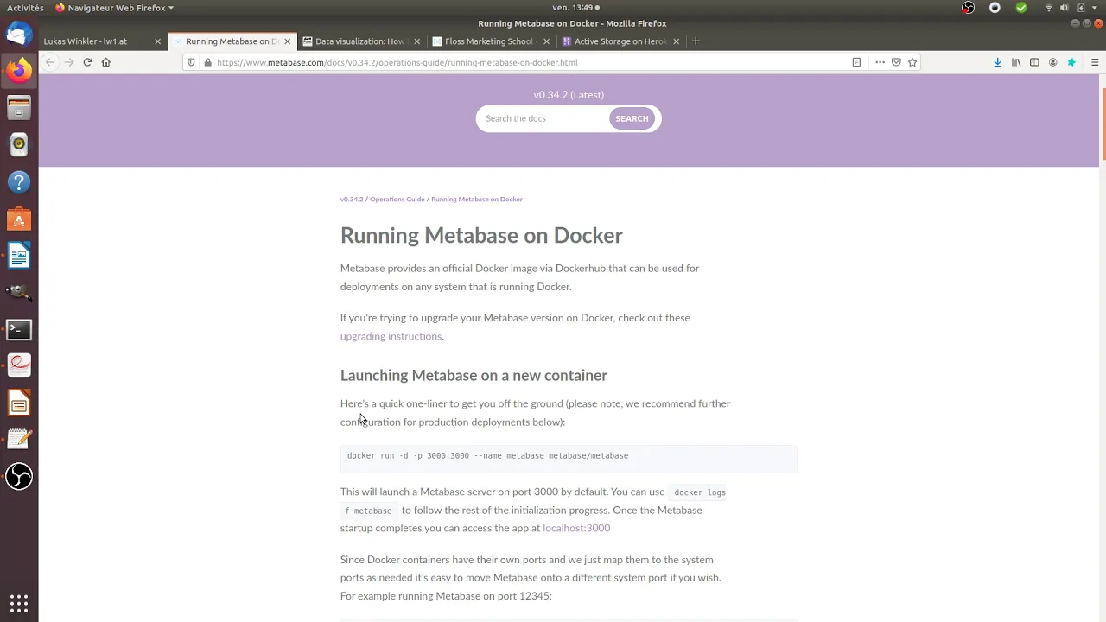The width and height of the screenshot is (1106, 622).
Task: Open the Terminal from the dock
Action: tap(19, 329)
